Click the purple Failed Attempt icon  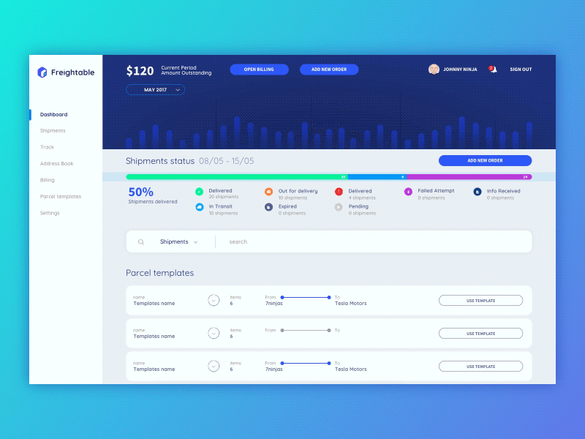click(x=408, y=193)
